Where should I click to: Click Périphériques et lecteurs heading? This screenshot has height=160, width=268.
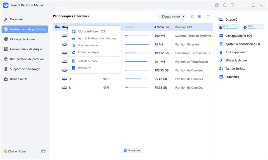pos(71,16)
